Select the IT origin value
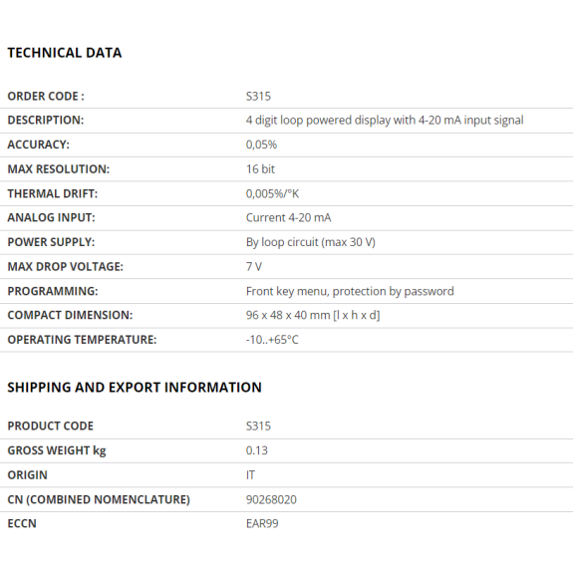 pos(250,475)
